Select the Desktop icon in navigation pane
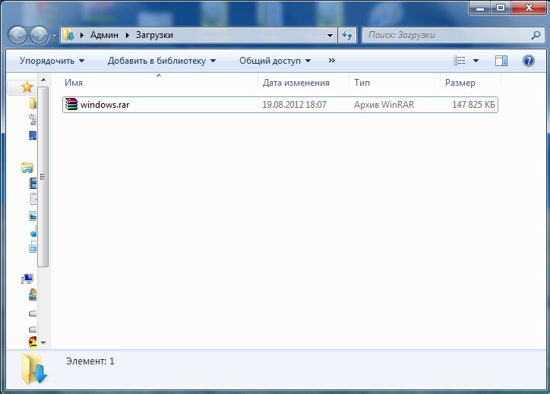The width and height of the screenshot is (550, 394). [x=33, y=136]
